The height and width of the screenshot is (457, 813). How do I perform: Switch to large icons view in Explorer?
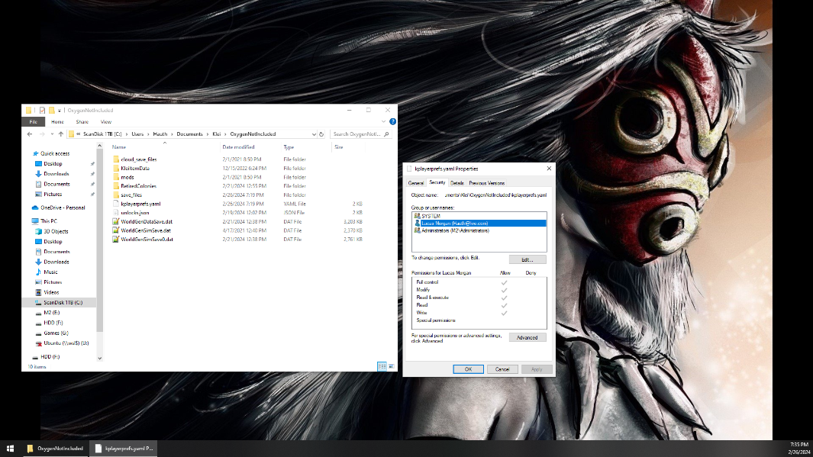pyautogui.click(x=391, y=366)
